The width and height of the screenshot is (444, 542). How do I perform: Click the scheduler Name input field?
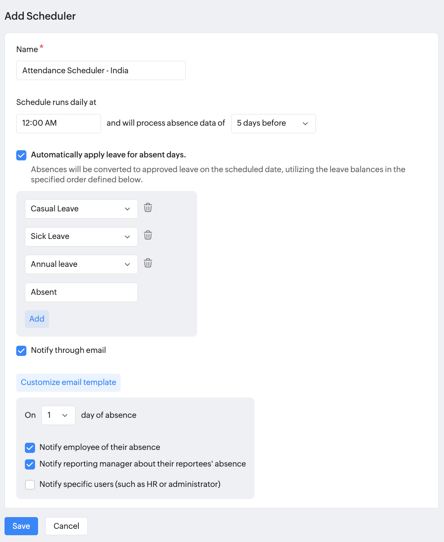[101, 71]
